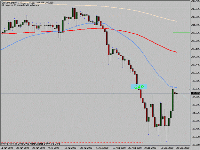The width and height of the screenshot is (200, 150).
Task: Click the 185.670 price axis label
Action: tap(195, 137)
